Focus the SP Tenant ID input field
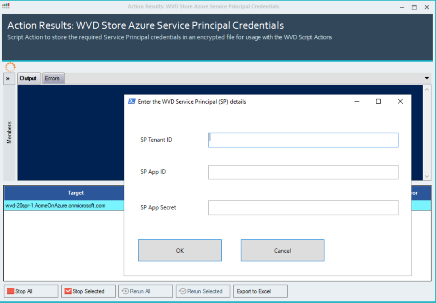Image resolution: width=436 pixels, height=303 pixels. coord(303,140)
